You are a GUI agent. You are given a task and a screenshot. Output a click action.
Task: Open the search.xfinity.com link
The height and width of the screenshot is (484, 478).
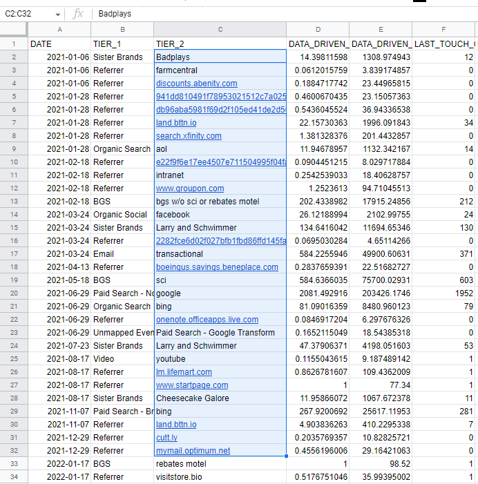click(x=189, y=136)
